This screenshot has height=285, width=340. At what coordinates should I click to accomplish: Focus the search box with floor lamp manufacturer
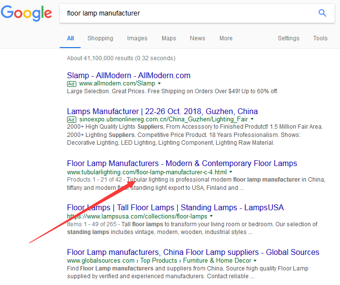pos(197,13)
